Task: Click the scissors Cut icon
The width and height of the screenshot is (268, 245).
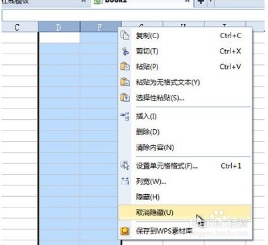Action: pos(125,52)
